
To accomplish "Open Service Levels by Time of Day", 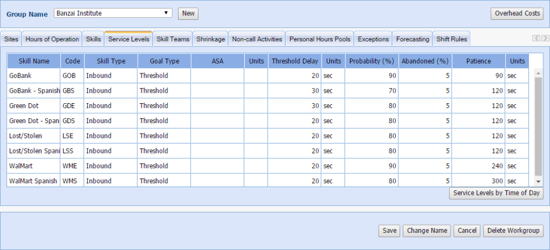I will coord(496,193).
